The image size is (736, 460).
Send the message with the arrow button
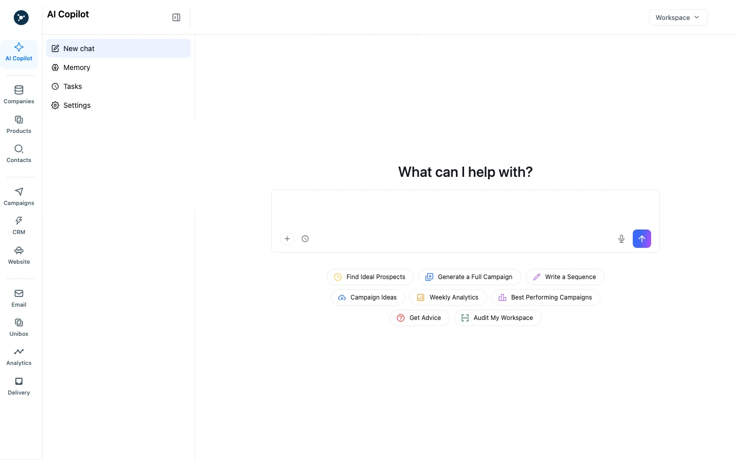point(642,239)
